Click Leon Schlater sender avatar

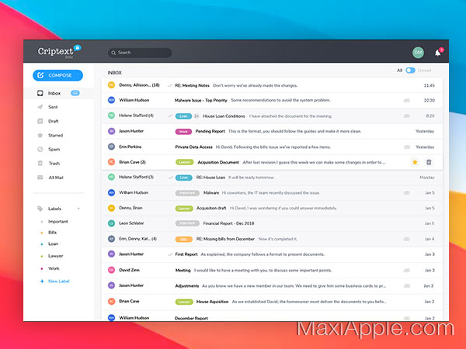[111, 223]
